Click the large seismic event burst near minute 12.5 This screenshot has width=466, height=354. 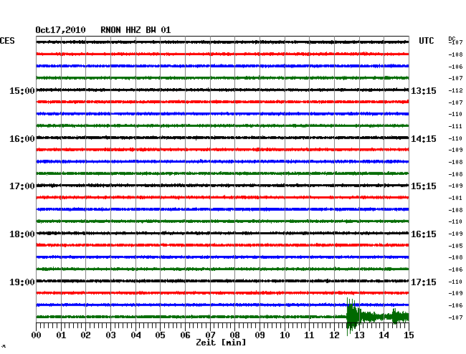353,316
